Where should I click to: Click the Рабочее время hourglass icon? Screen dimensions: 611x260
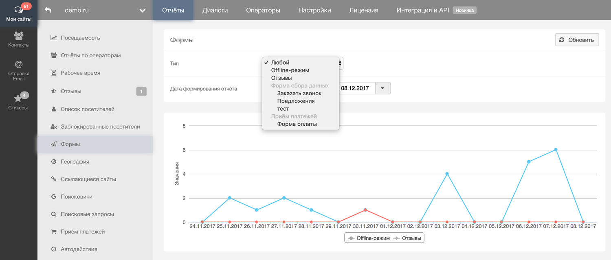click(x=54, y=73)
